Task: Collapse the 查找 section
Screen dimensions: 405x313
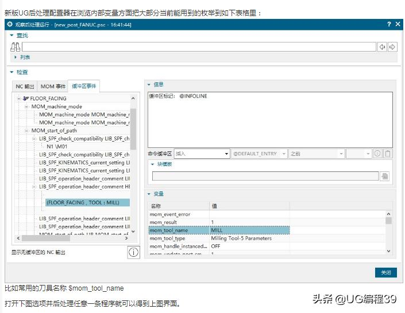Action: (11, 36)
